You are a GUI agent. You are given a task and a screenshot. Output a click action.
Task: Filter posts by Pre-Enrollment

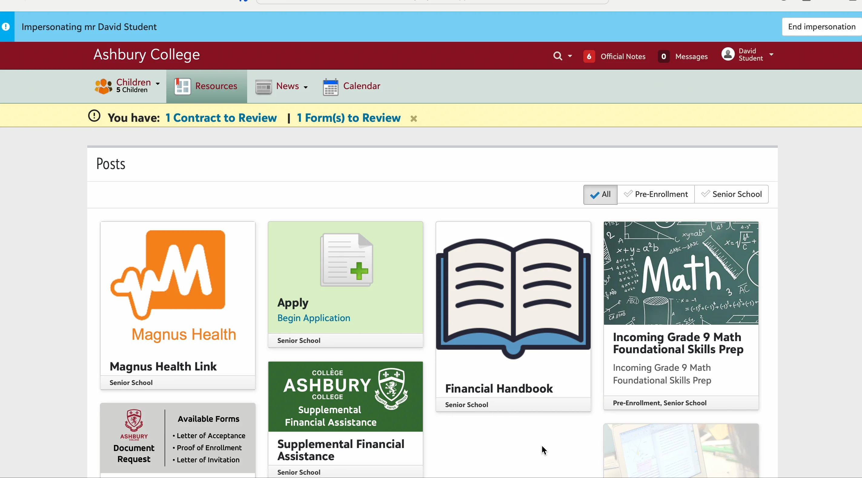click(655, 194)
